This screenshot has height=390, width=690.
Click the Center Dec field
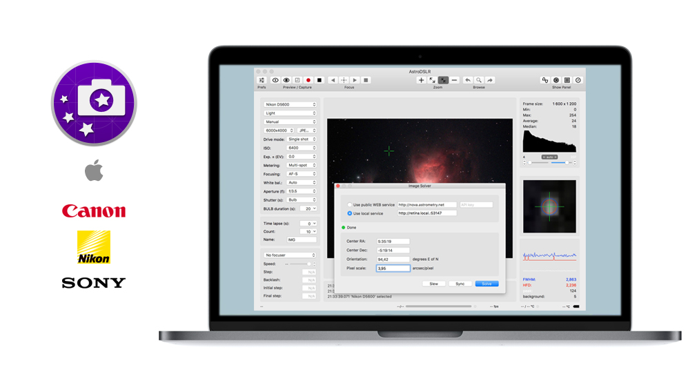coord(393,251)
